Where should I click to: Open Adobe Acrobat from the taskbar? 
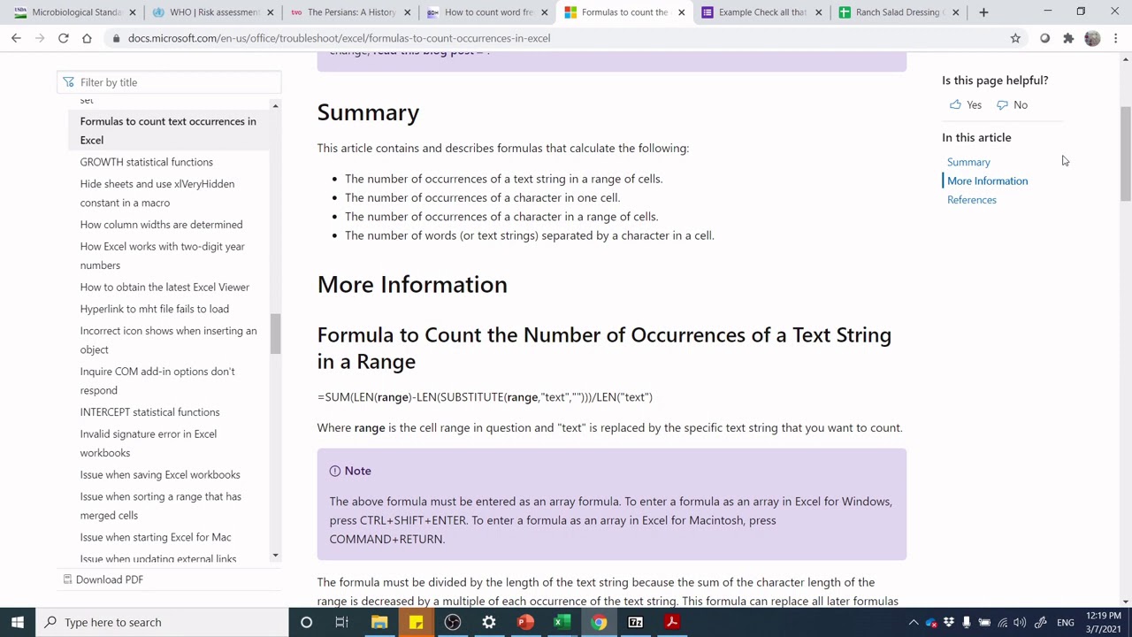671,622
